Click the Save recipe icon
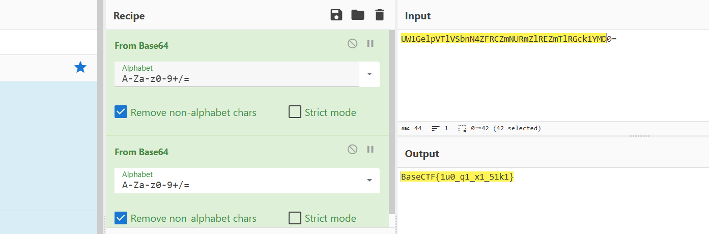 [336, 15]
